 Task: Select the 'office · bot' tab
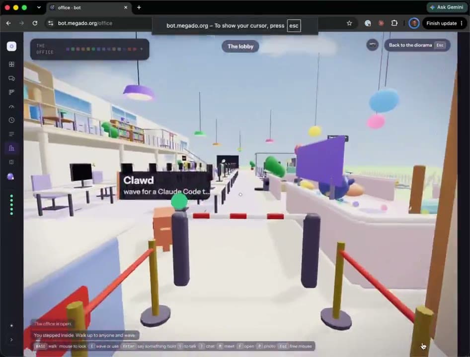click(89, 7)
